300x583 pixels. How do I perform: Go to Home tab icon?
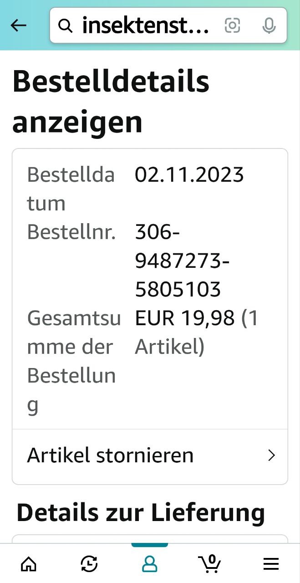29,564
